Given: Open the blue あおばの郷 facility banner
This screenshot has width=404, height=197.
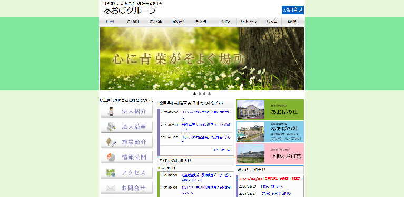Looking at the screenshot, I should pyautogui.click(x=270, y=132).
